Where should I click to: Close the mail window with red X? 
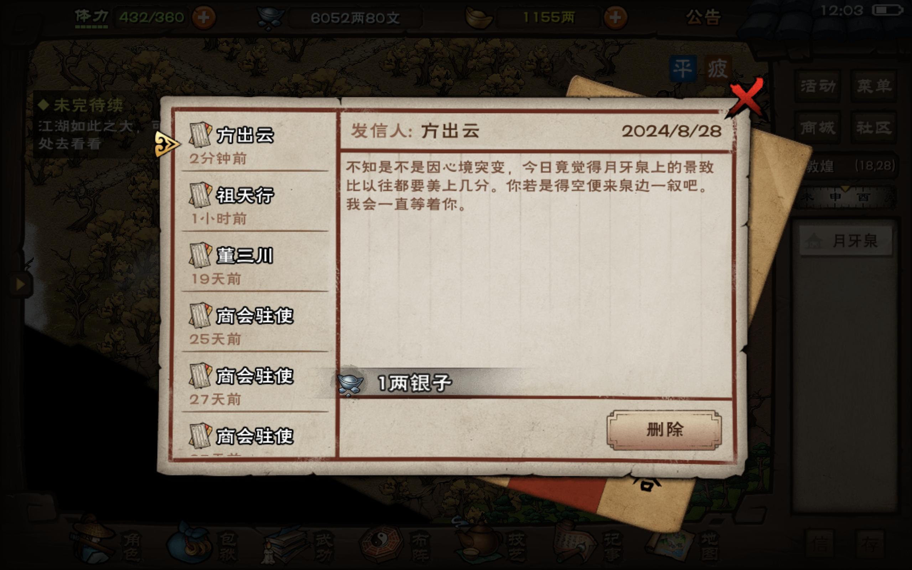point(746,97)
